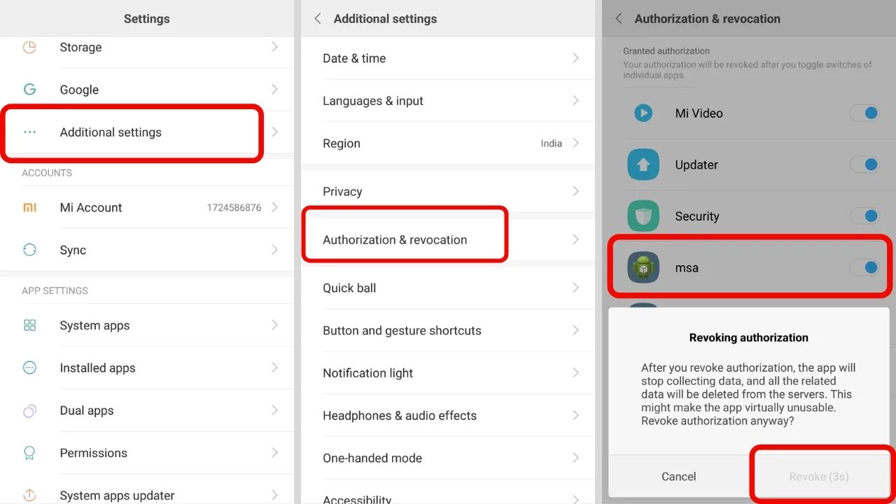Viewport: 896px width, 504px height.
Task: Toggle Mi Video authorization switch
Action: 864,113
